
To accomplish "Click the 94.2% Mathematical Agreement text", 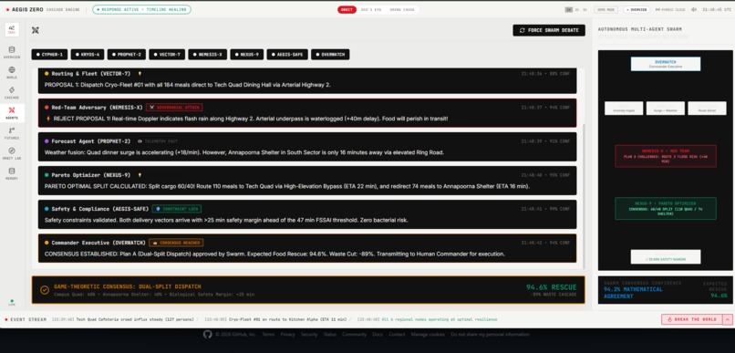I will click(633, 293).
